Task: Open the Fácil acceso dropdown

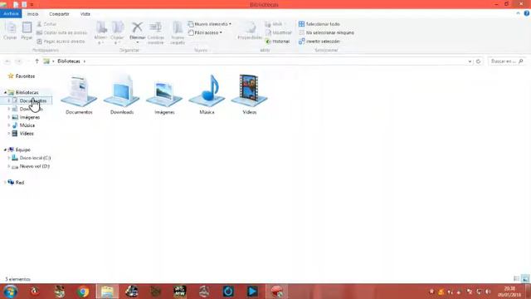Action: coord(205,32)
